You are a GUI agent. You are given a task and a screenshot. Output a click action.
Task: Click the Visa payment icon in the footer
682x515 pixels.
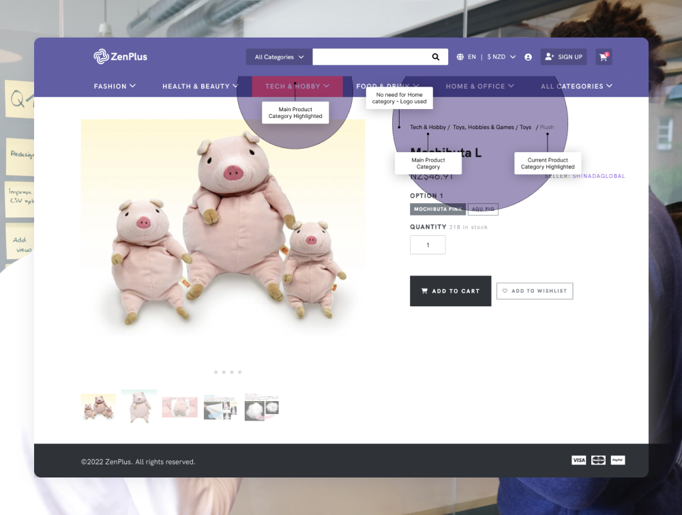tap(578, 460)
